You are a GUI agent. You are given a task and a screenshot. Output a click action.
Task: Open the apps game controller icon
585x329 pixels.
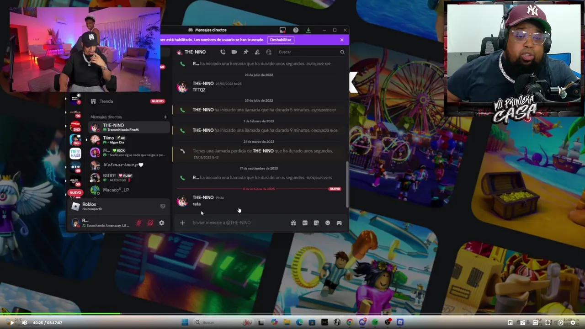[339, 223]
